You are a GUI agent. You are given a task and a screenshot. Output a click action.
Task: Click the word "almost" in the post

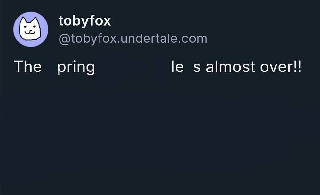coord(230,67)
